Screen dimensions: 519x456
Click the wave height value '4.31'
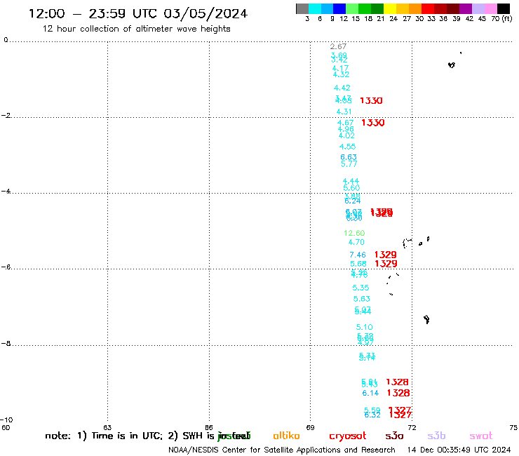[344, 112]
